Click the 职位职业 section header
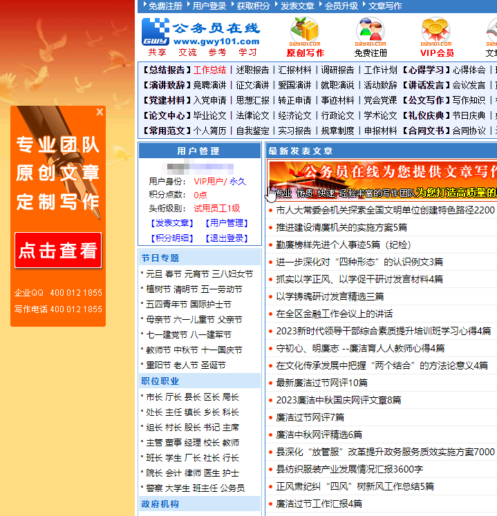The height and width of the screenshot is (516, 497). (160, 381)
